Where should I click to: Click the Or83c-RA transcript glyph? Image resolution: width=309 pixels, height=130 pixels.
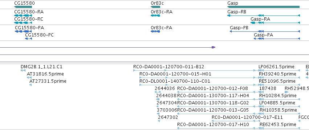[x=155, y=16]
